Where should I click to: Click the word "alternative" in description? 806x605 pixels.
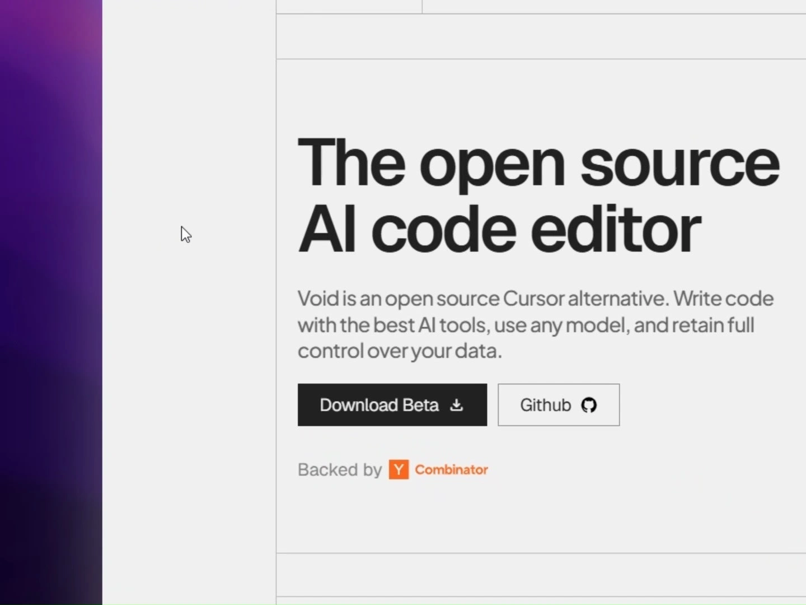pyautogui.click(x=618, y=299)
